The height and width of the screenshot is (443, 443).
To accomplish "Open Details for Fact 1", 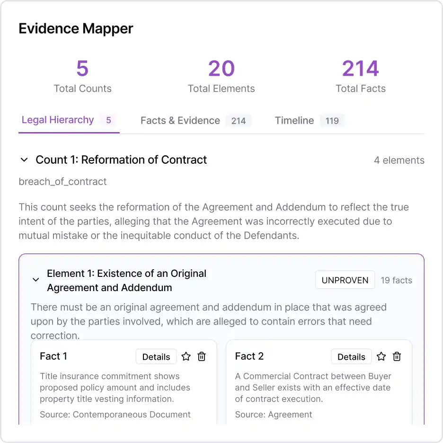I will tap(156, 357).
